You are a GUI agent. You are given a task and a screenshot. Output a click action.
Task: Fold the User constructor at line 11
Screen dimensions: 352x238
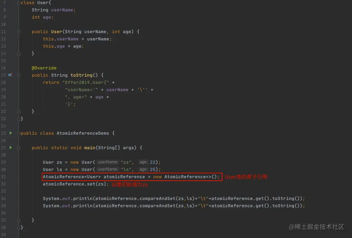click(19, 32)
